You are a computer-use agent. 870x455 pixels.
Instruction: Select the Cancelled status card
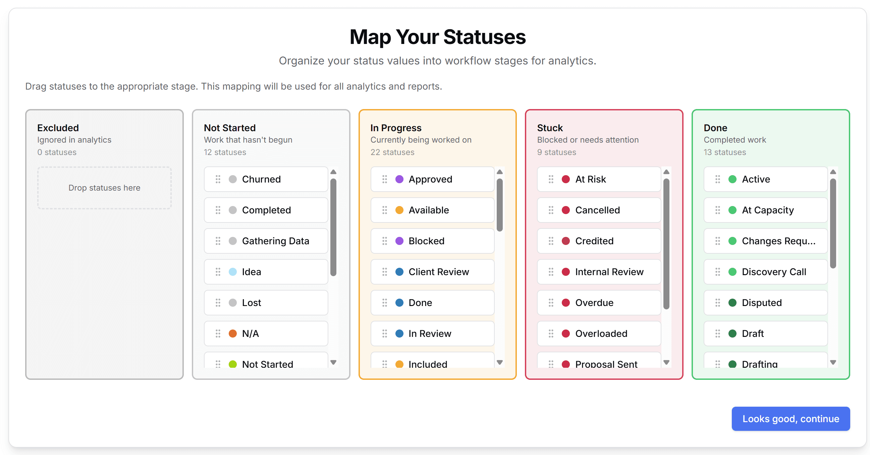[598, 210]
